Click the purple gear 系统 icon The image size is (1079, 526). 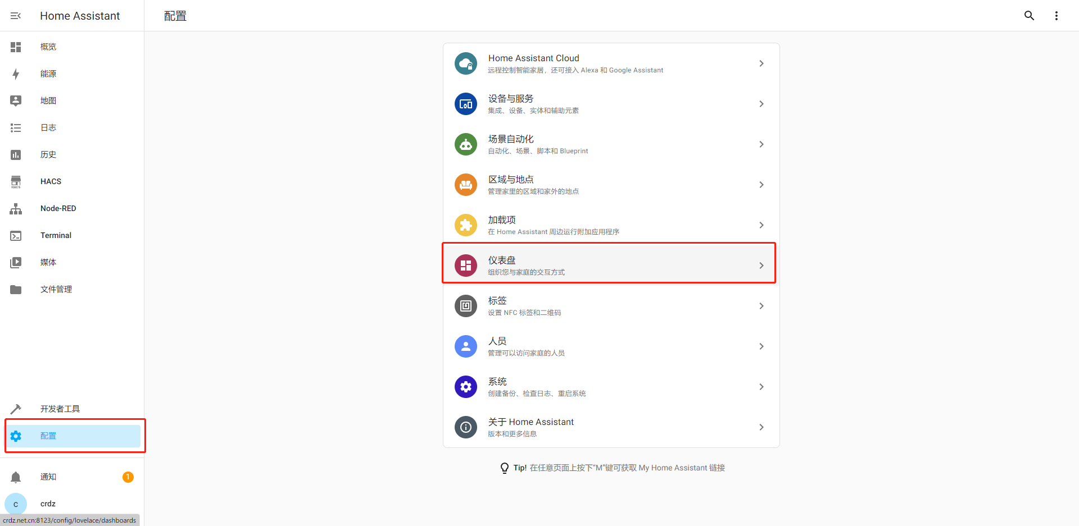tap(465, 387)
